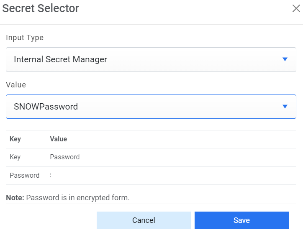The image size is (303, 235).
Task: Close the Secret Selector dialog
Action: coord(296,8)
